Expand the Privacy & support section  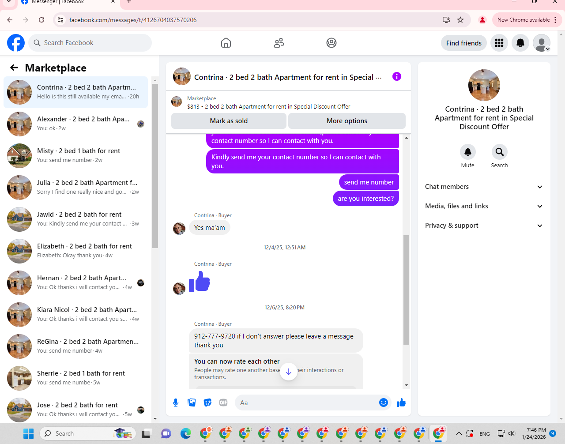[x=484, y=226]
